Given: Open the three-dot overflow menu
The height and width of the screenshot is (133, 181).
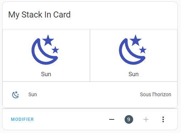Looking at the screenshot, I should coord(163,119).
